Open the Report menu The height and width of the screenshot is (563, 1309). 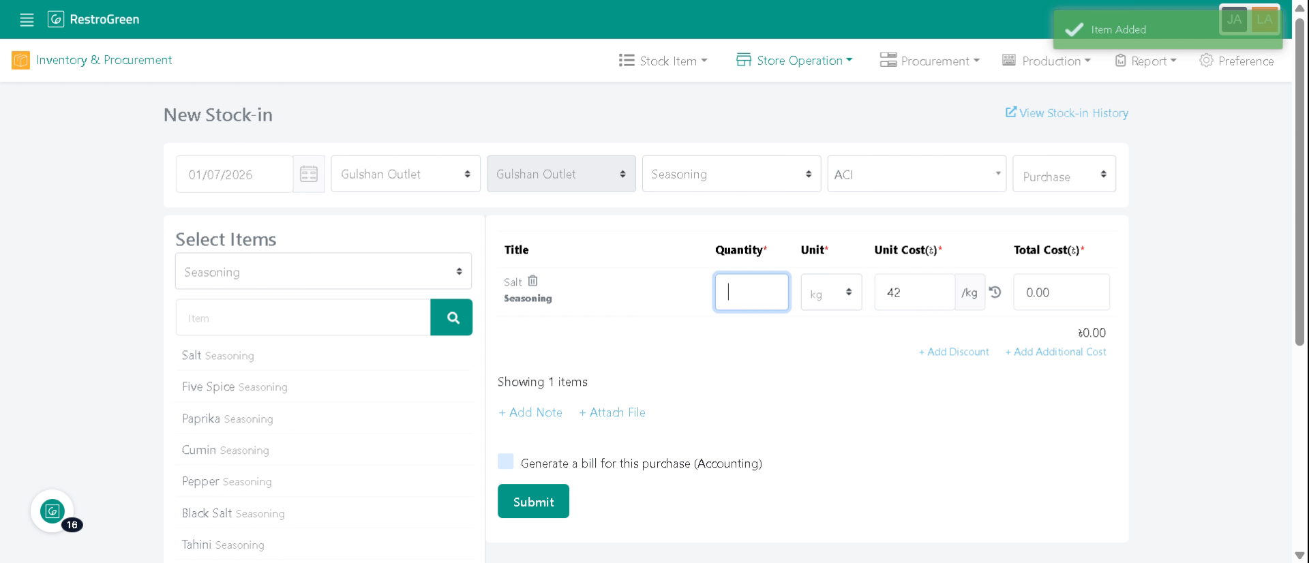(1146, 61)
